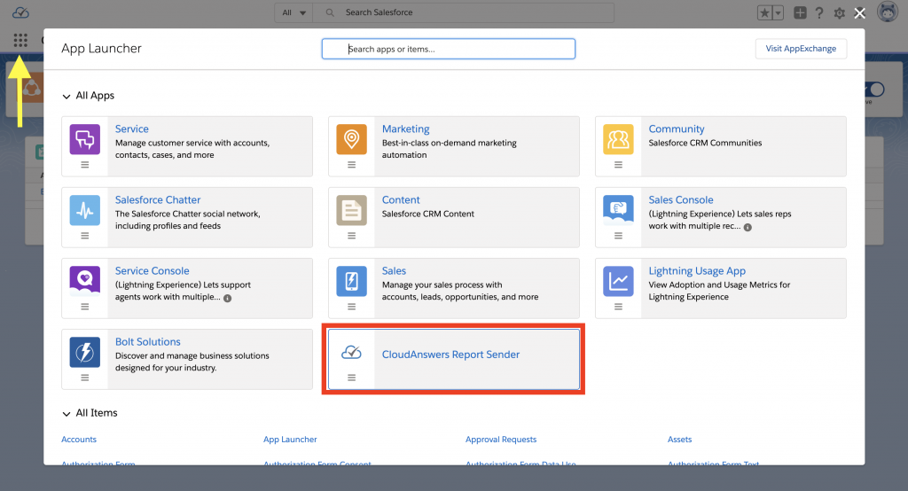Viewport: 908px width, 491px height.
Task: Click the favorites star icon
Action: (764, 12)
